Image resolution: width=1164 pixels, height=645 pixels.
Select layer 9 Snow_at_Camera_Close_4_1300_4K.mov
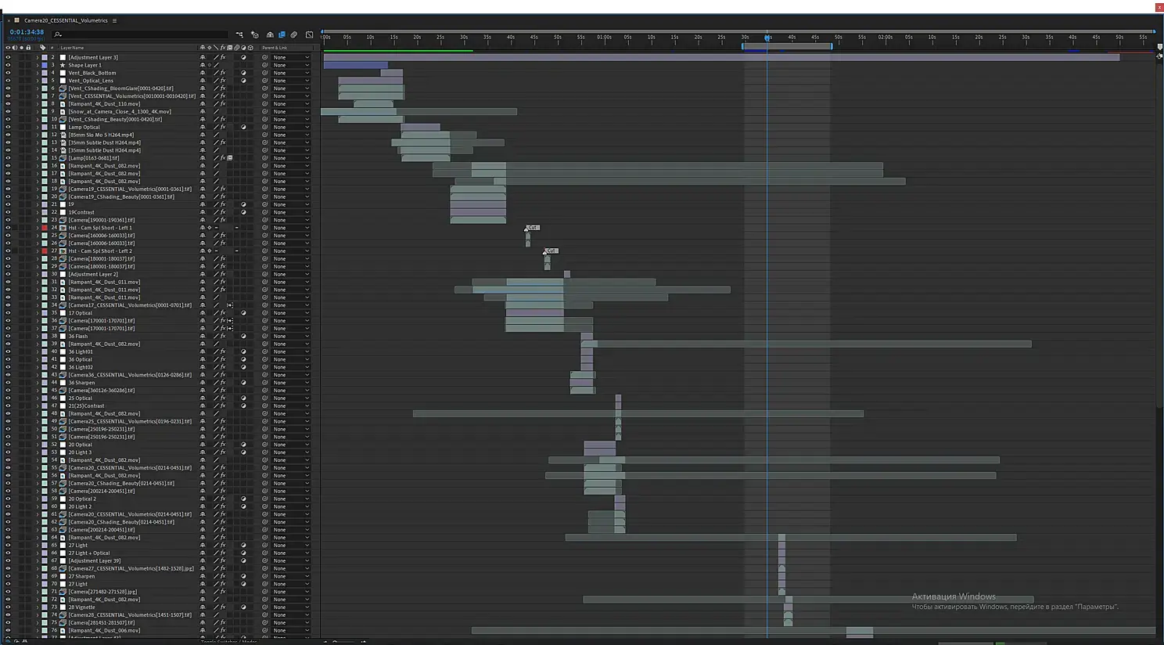(120, 111)
